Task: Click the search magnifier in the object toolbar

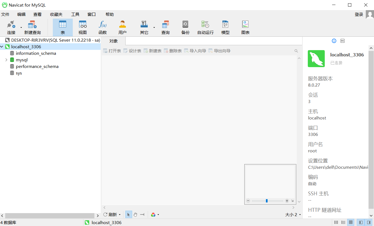Action: point(296,51)
